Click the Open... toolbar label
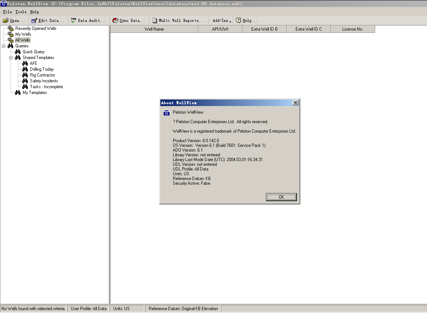427x313 pixels. 17,21
